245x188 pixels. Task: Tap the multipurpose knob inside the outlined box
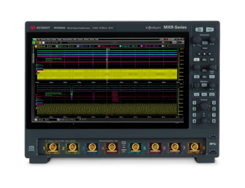click(197, 67)
